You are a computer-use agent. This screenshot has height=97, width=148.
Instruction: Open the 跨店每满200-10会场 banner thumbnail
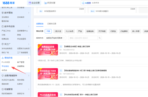pos(48,74)
